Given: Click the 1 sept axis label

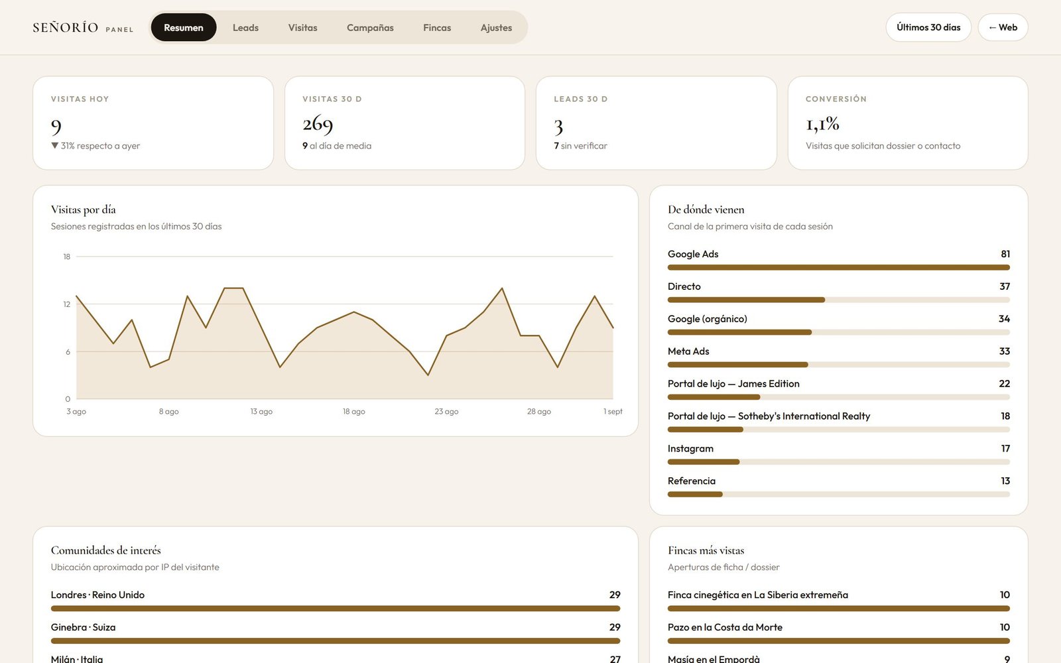Looking at the screenshot, I should (613, 412).
